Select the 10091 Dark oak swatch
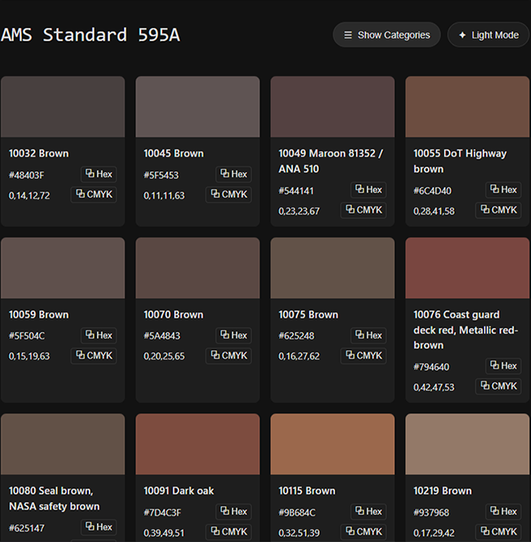The height and width of the screenshot is (542, 531). click(198, 444)
